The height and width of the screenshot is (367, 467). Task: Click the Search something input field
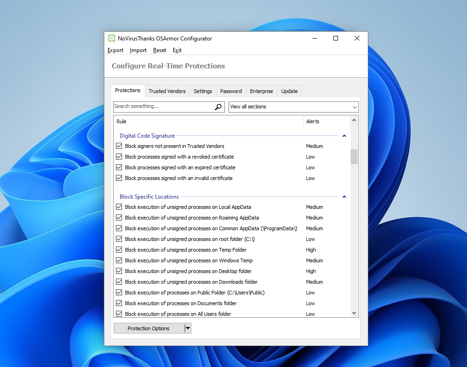click(x=163, y=107)
